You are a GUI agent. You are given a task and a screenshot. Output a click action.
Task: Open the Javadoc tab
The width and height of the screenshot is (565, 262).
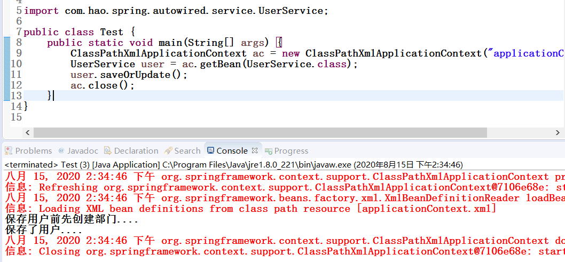point(78,151)
